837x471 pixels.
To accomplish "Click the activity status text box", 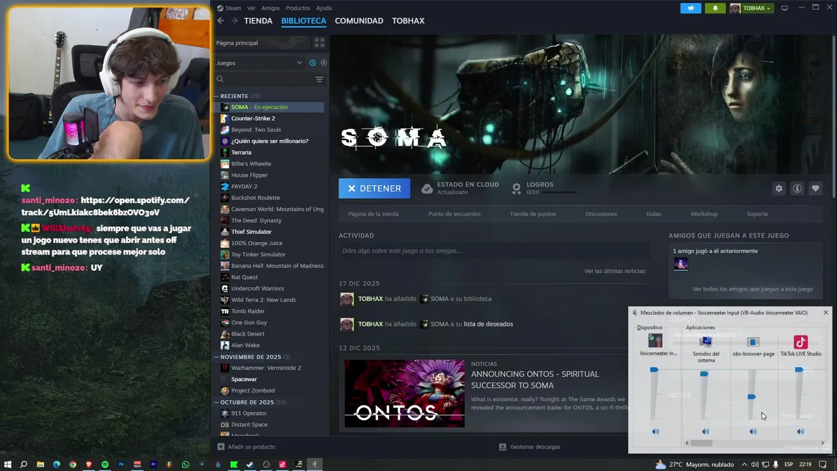I will pyautogui.click(x=494, y=251).
